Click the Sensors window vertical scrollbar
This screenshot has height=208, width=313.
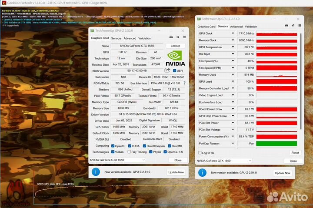click(x=301, y=81)
